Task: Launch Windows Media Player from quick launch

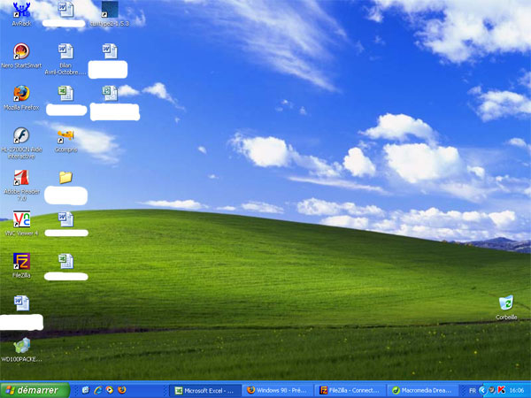Action: click(110, 390)
